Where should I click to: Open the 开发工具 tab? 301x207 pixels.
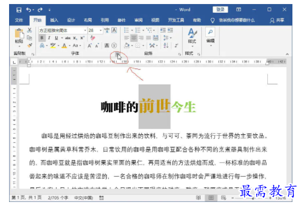click(x=176, y=20)
